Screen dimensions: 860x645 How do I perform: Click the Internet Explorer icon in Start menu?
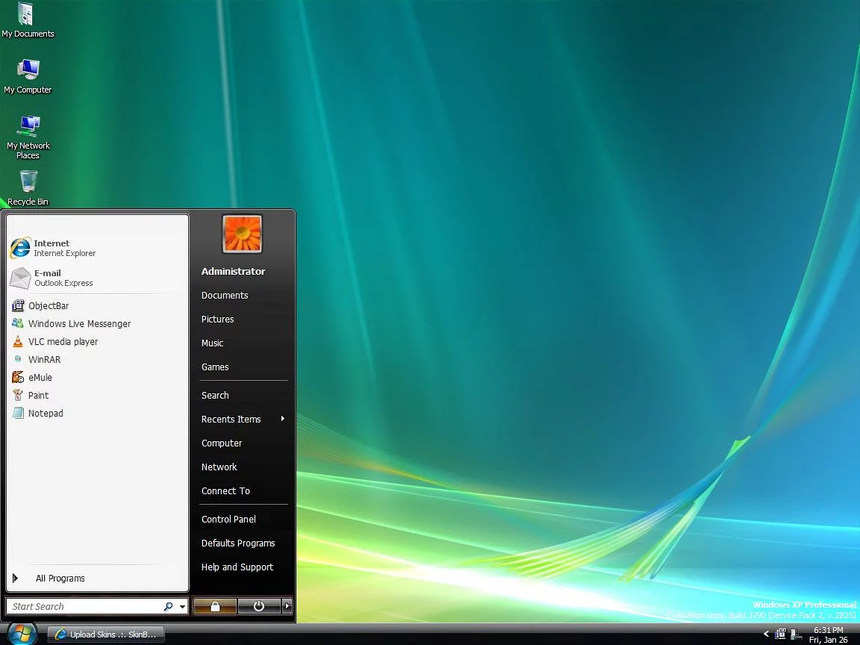coord(20,248)
